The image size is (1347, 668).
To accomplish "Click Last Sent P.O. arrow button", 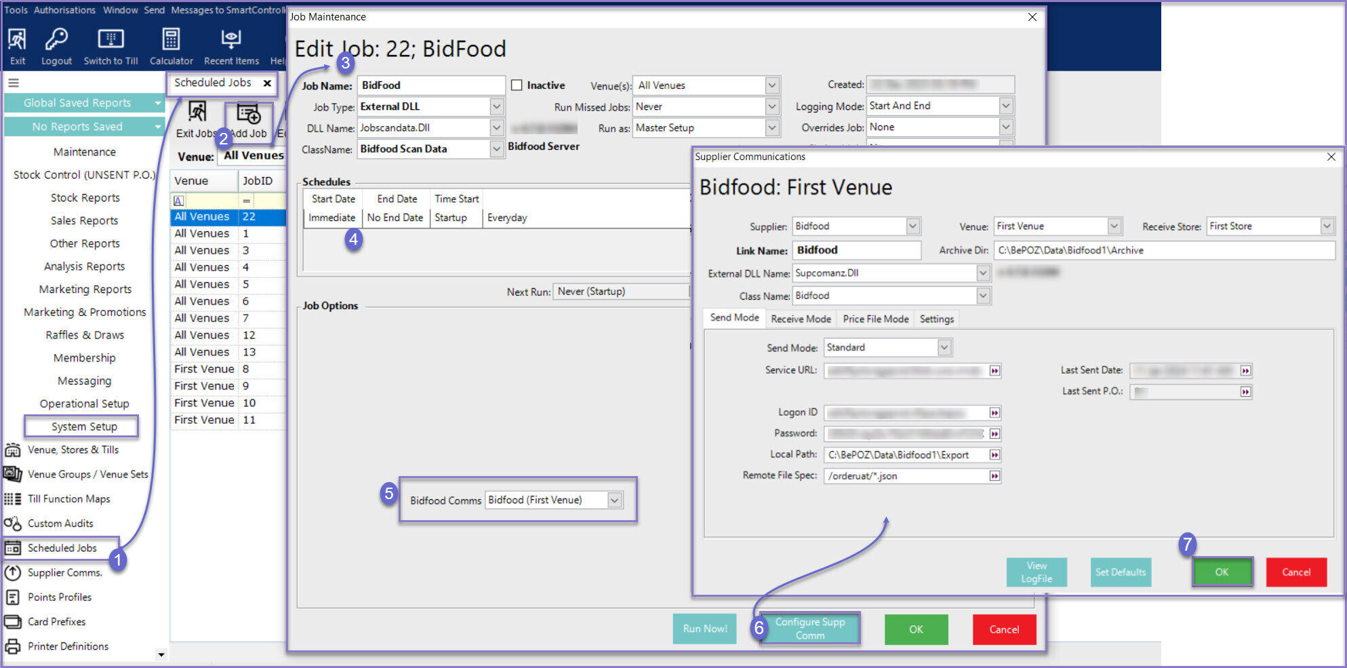I will 1245,392.
